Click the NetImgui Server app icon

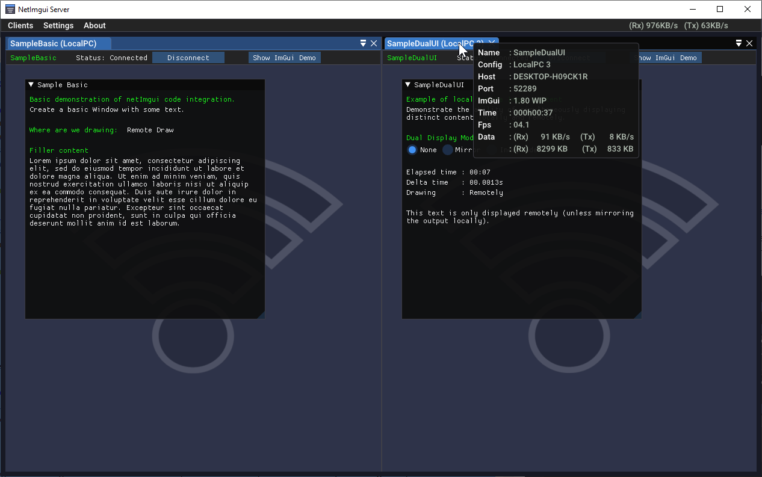(x=10, y=9)
